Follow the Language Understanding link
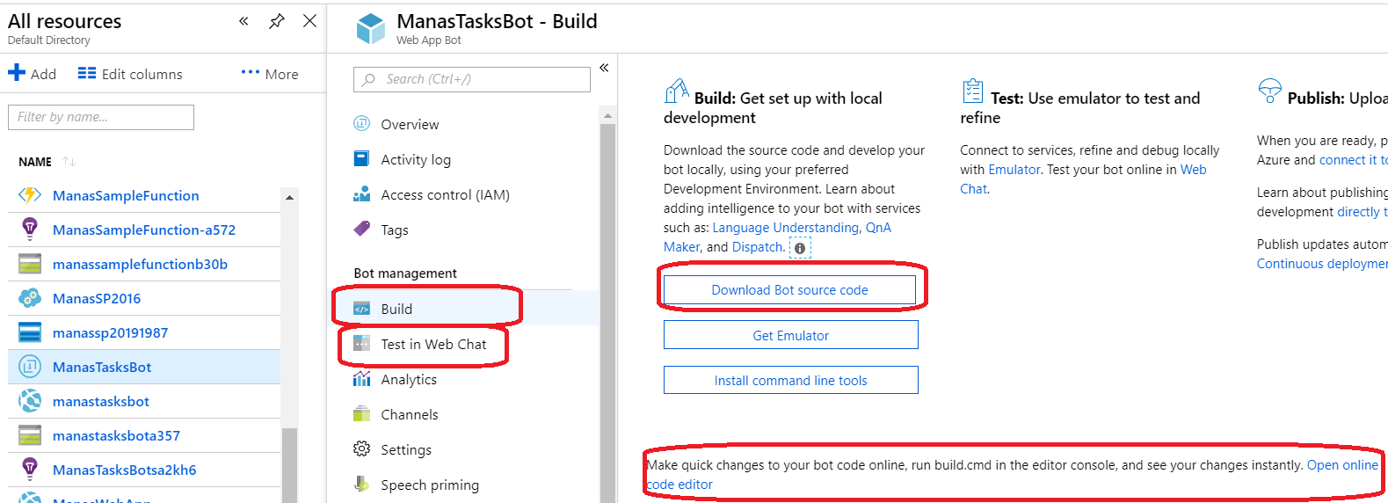Image resolution: width=1388 pixels, height=503 pixels. (785, 228)
